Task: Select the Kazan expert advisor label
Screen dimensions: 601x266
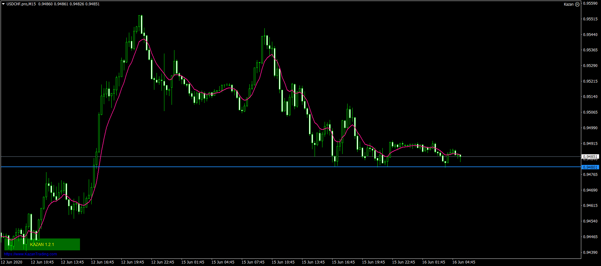Action: coord(568,4)
